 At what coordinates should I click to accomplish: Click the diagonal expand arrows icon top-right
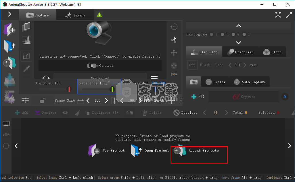tap(289, 15)
